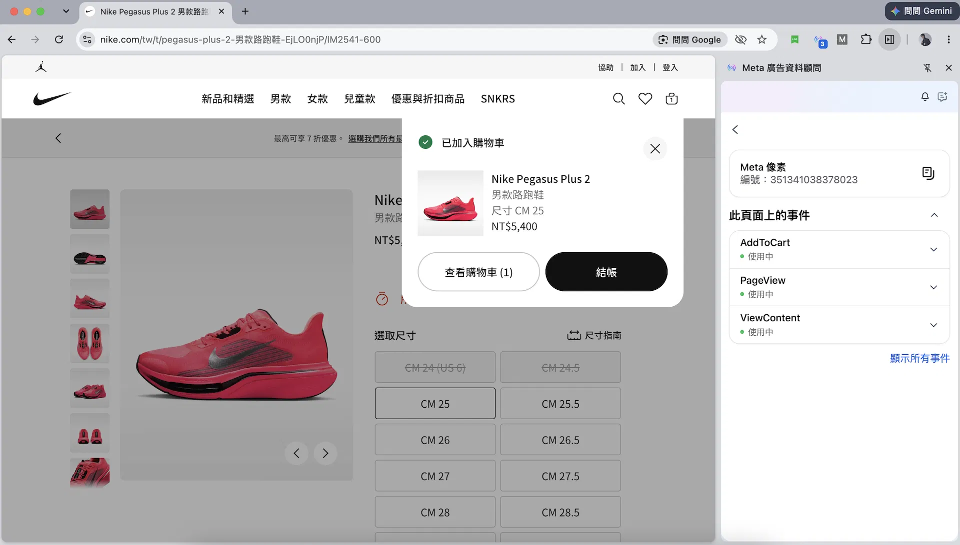Viewport: 960px width, 545px height.
Task: Select the top-view pair thumbnail
Action: click(89, 343)
